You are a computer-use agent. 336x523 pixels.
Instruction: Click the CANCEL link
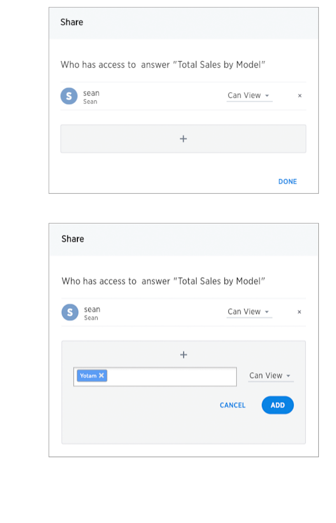233,405
